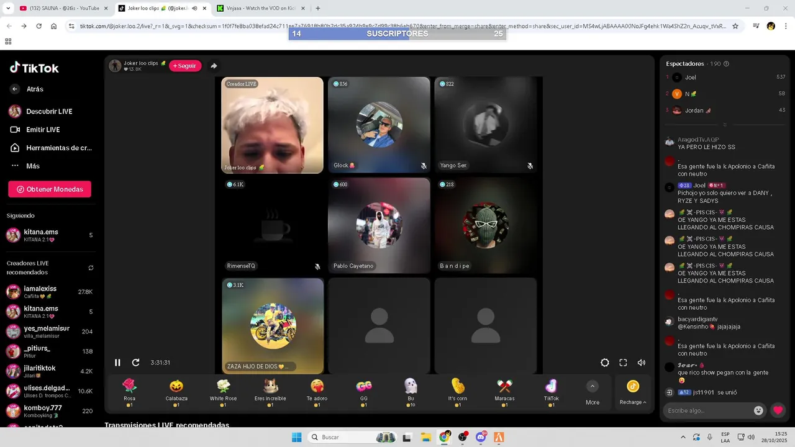The image size is (795, 447).
Task: Open the Recharge coins menu
Action: (632, 393)
